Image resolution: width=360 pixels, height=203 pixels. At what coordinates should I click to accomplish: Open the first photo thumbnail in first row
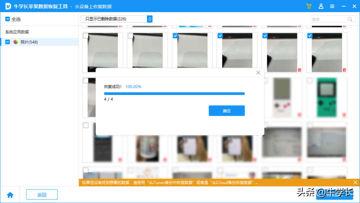pyautogui.click(x=103, y=52)
